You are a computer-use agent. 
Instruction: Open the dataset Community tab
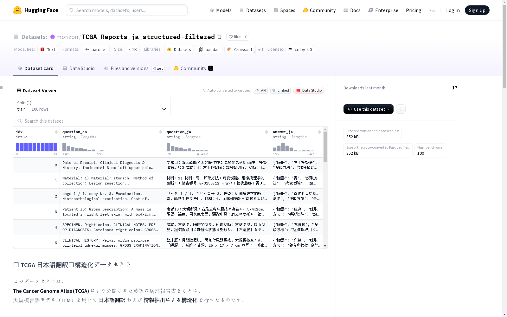click(193, 68)
